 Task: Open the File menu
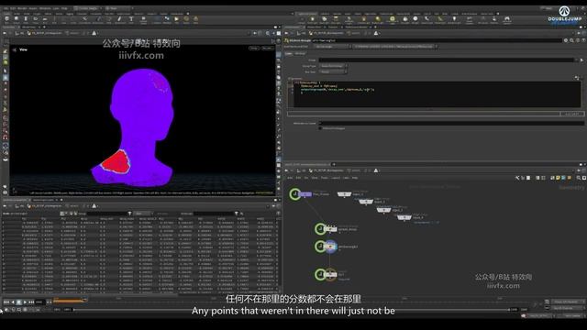(x=6, y=8)
